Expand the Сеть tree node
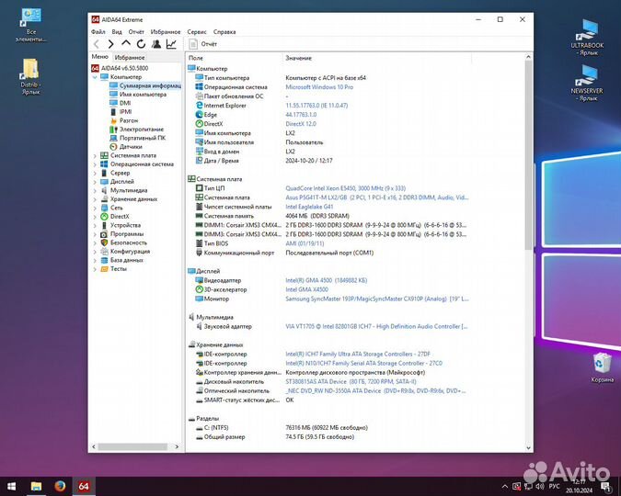 [95, 209]
